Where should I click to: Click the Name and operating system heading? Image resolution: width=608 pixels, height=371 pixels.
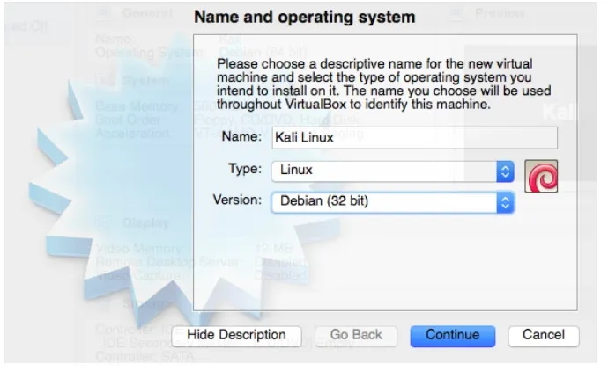[304, 17]
